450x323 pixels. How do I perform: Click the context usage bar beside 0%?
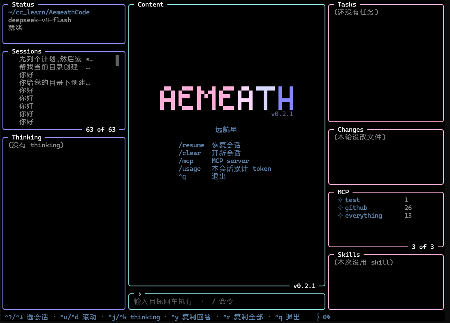317,317
